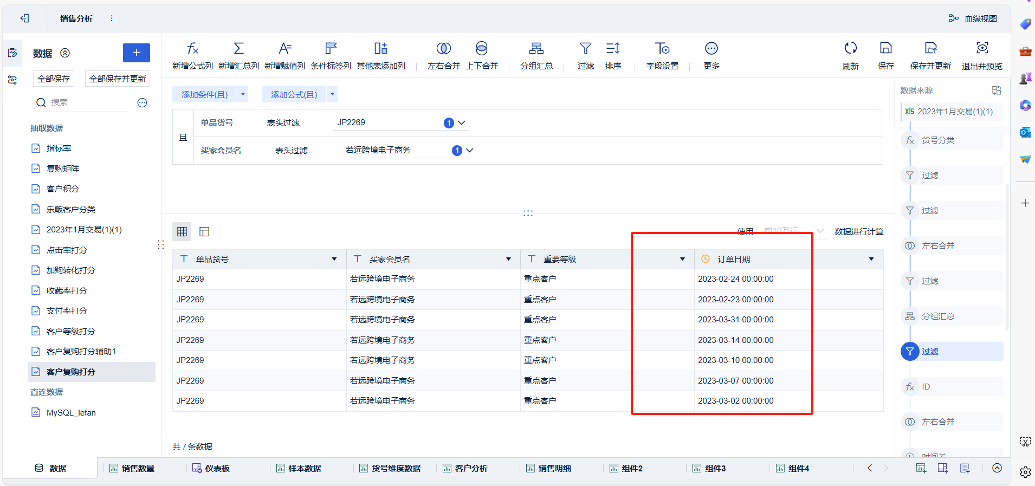Click the 刷新 refresh icon
Screen dimensions: 1035x486
[851, 48]
